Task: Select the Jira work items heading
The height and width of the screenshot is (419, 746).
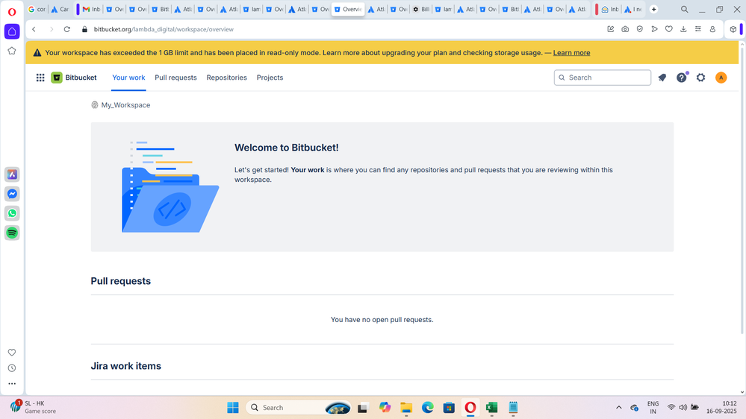Action: pyautogui.click(x=126, y=366)
